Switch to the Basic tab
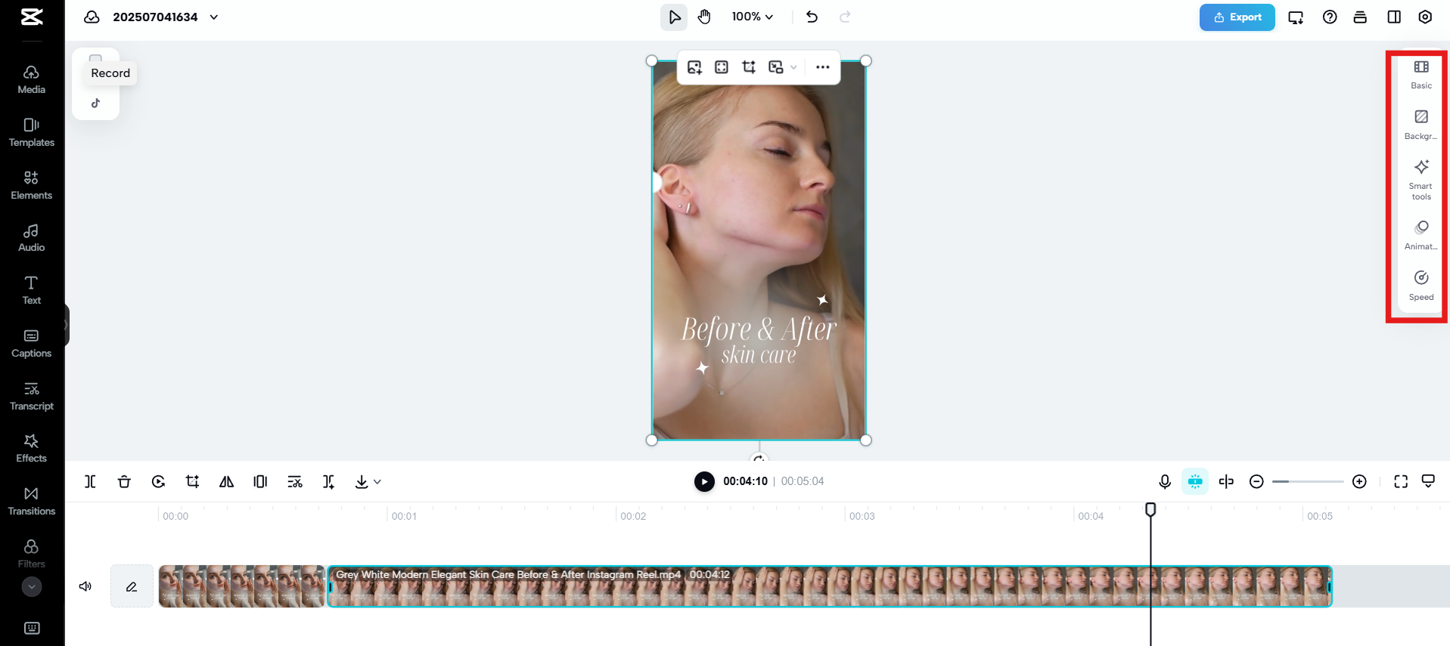Screen dimensions: 1450x646 pyautogui.click(x=1421, y=75)
